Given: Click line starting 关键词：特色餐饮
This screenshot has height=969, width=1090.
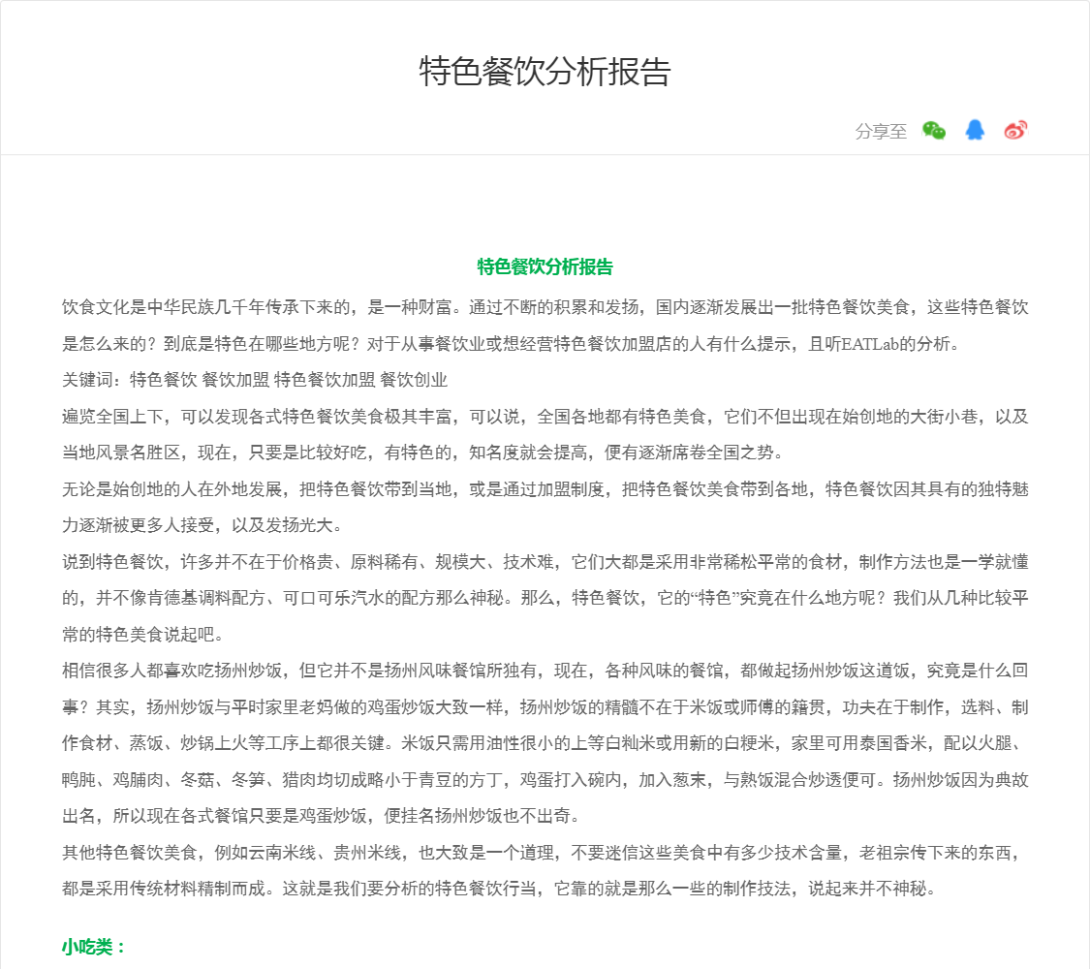Looking at the screenshot, I should pyautogui.click(x=255, y=380).
